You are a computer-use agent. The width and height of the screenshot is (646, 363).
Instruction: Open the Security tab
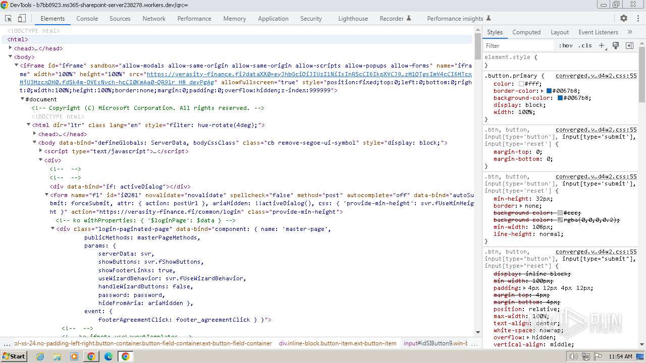click(311, 18)
